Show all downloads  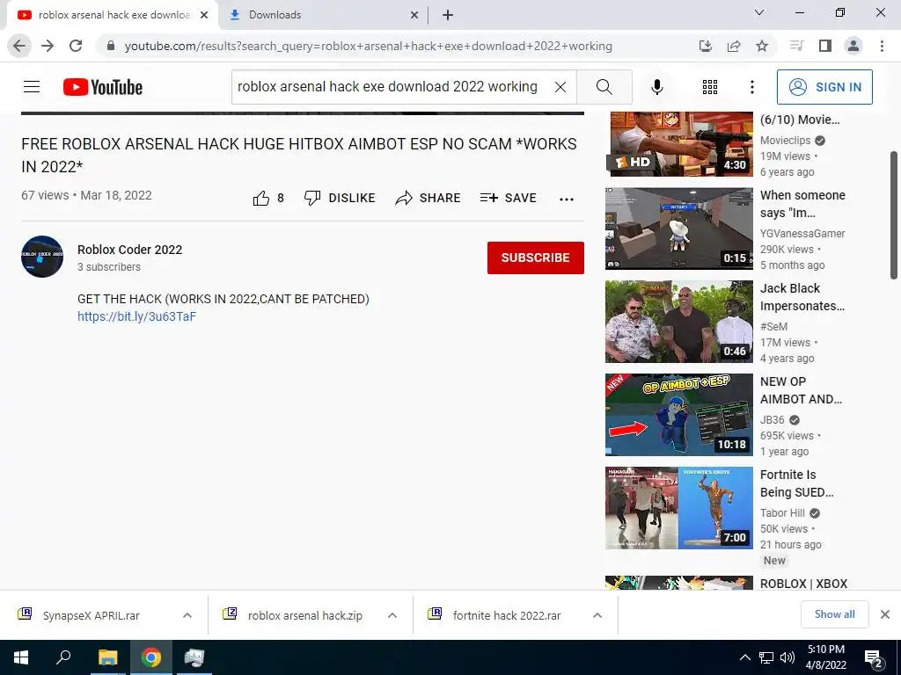coord(834,614)
